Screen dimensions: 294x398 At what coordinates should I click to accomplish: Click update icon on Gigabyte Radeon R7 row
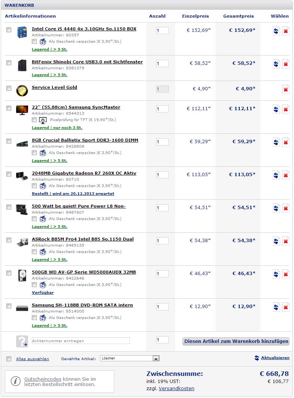(276, 175)
